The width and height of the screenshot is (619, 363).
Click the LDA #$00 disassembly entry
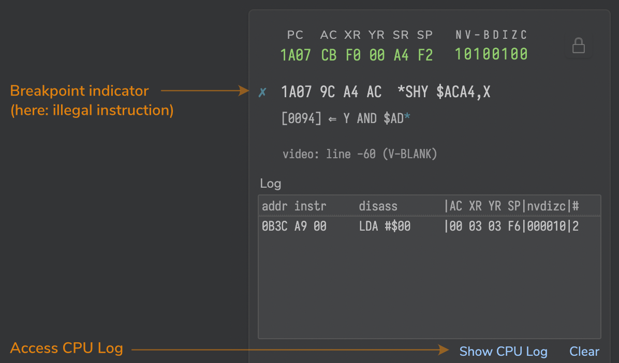(x=385, y=226)
